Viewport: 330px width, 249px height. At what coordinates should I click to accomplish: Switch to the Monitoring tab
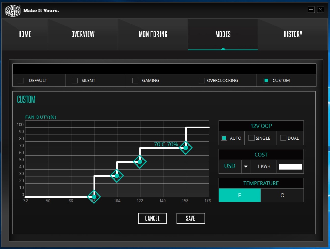point(153,34)
